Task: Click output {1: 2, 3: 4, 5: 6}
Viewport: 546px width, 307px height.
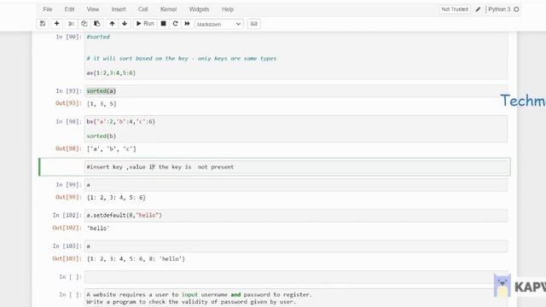Action: point(116,197)
